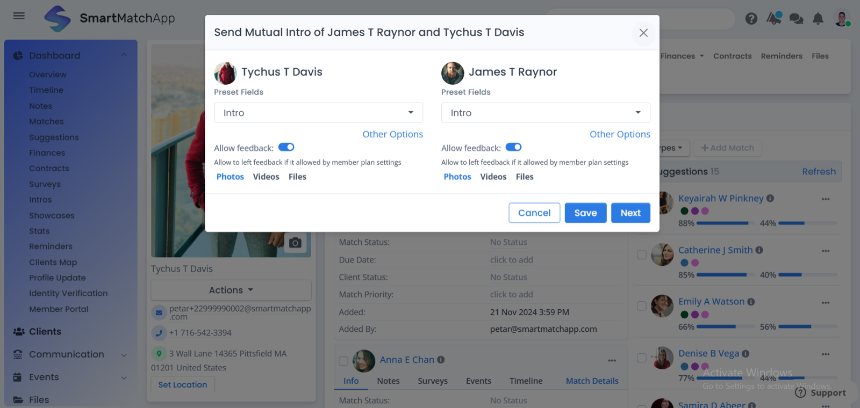Check the Anna E Chan checkbox
Image resolution: width=860 pixels, height=408 pixels.
343,361
